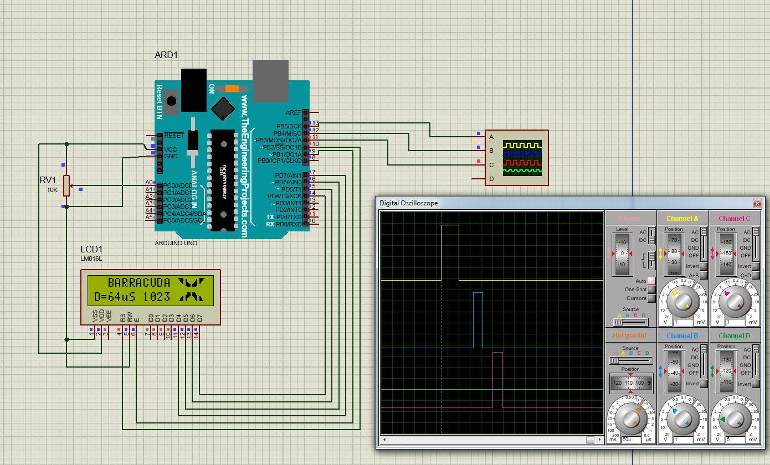
Task: Click Arduino pin 0 PD0/RXD terminal
Action: [x=307, y=224]
